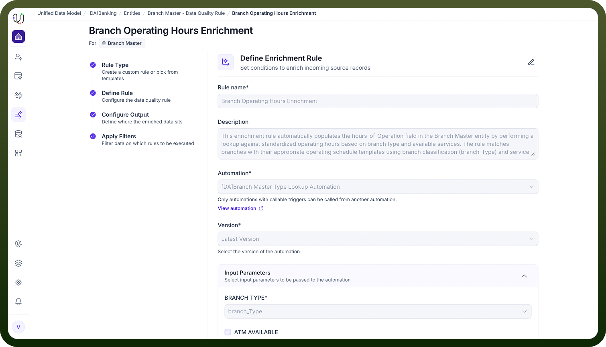This screenshot has height=347, width=606.
Task: Open the BRANCH TYPE dropdown
Action: 378,311
